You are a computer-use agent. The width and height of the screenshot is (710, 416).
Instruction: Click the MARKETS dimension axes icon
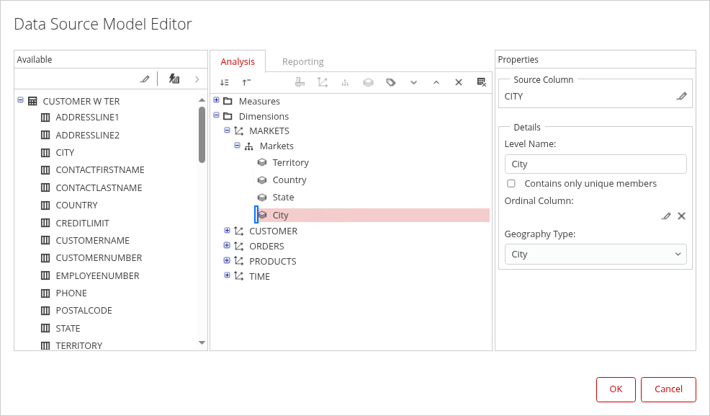pos(238,131)
